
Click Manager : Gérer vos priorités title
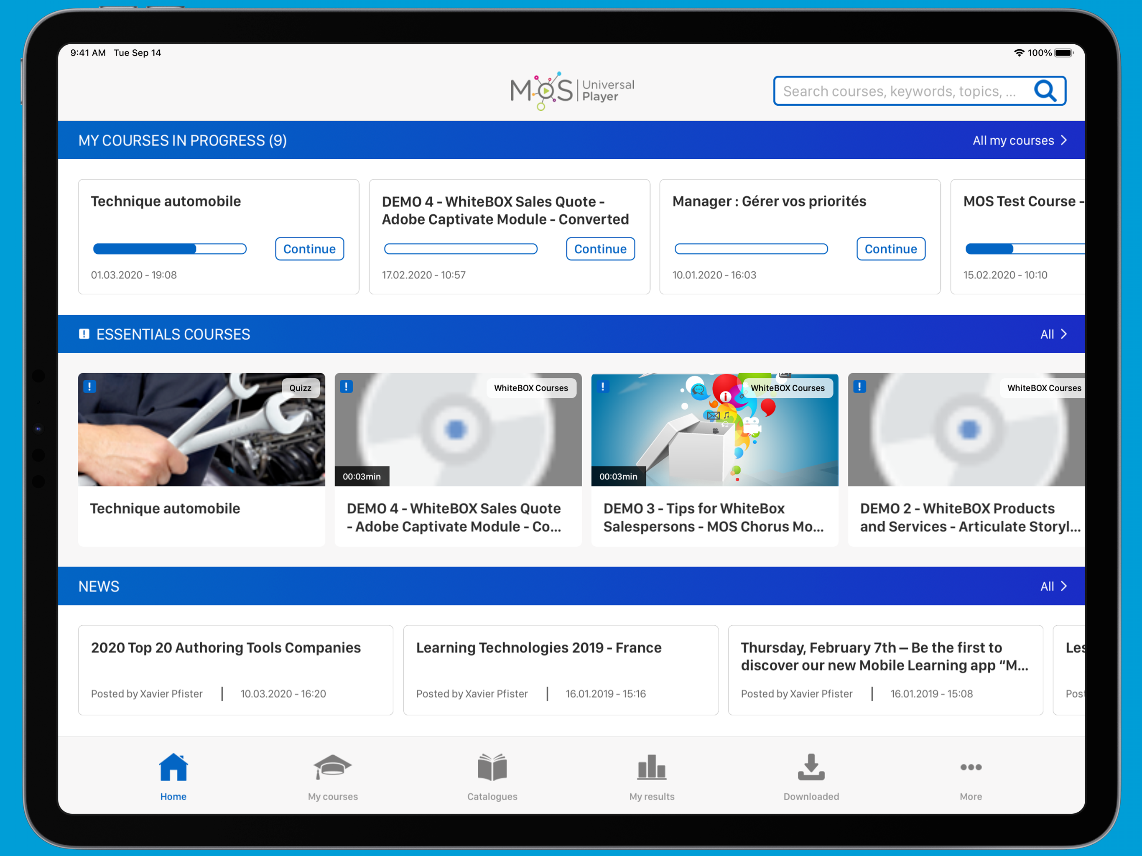pos(769,201)
